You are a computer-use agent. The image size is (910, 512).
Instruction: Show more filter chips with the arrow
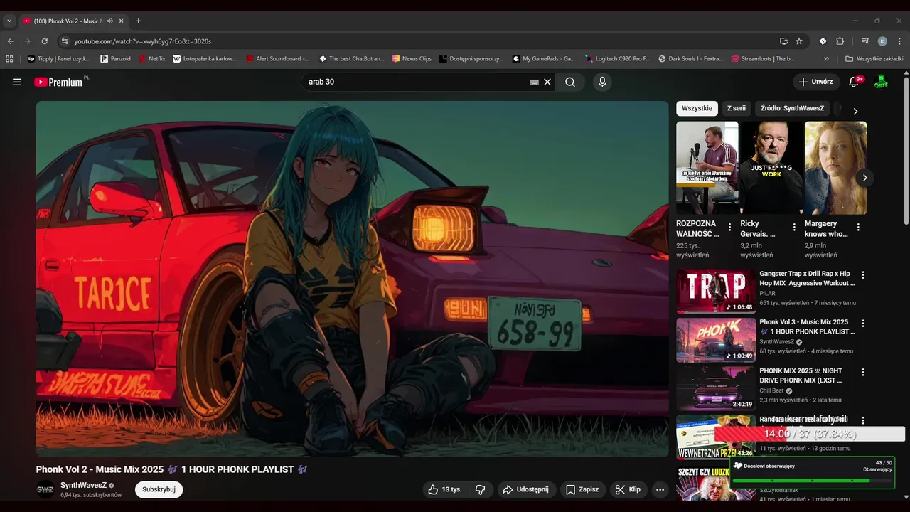855,111
